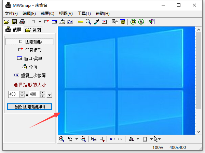Toggle auto-save green circle icon
205x153 pixels.
click(133, 22)
